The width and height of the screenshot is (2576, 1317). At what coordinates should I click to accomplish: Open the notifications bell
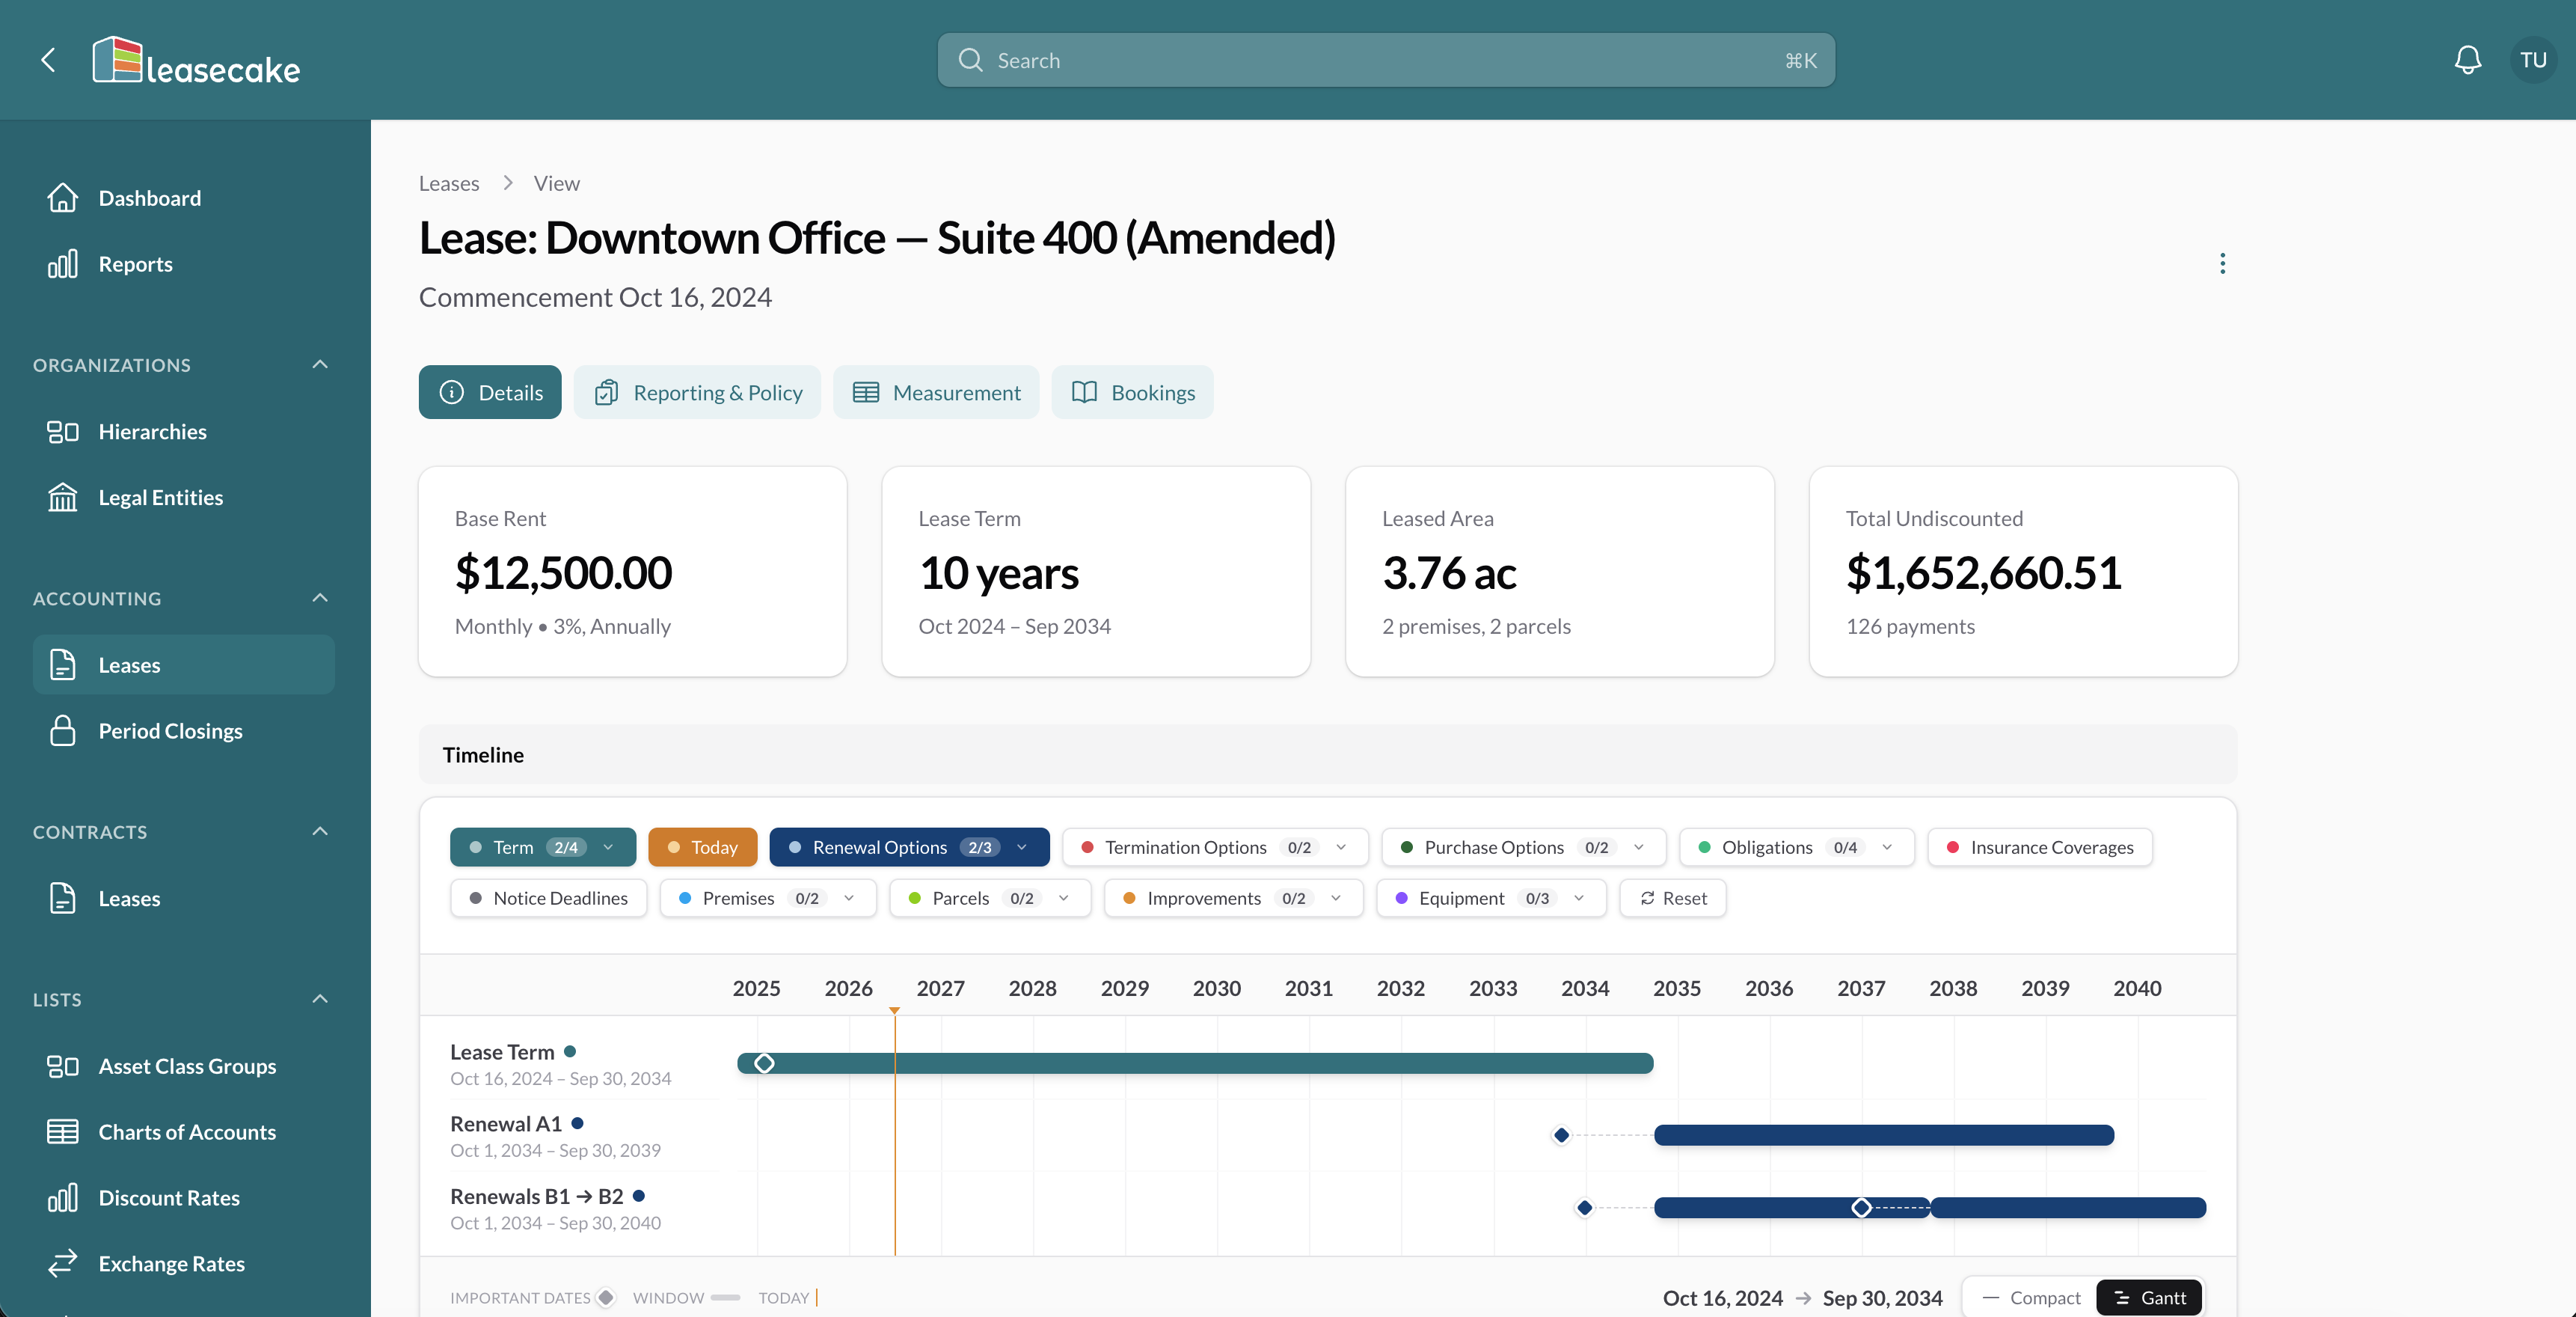click(2467, 60)
